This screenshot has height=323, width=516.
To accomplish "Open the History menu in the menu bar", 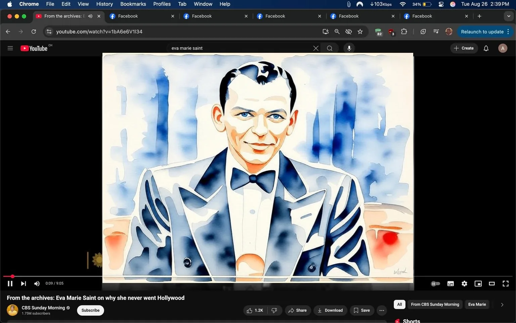I will click(104, 4).
